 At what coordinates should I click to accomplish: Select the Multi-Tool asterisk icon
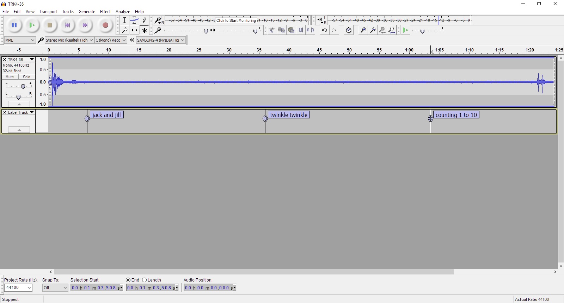[x=144, y=30]
